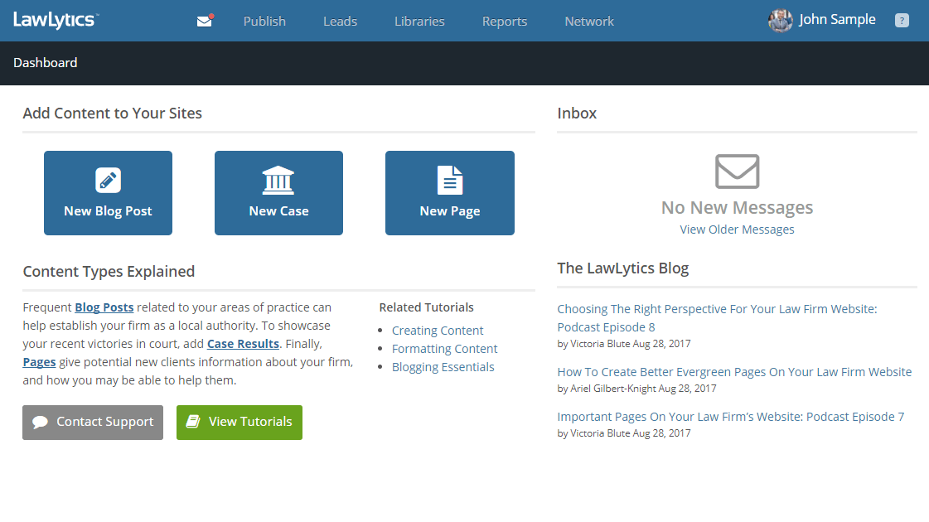Click the pencil icon for New Blog Post
The height and width of the screenshot is (522, 929).
pyautogui.click(x=108, y=180)
